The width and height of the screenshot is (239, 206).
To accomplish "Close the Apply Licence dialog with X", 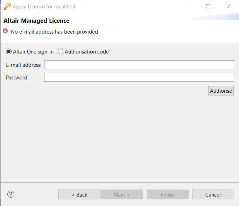I will [229, 6].
